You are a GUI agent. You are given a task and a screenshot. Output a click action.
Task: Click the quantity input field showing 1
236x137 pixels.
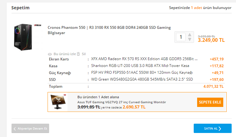(x=181, y=37)
